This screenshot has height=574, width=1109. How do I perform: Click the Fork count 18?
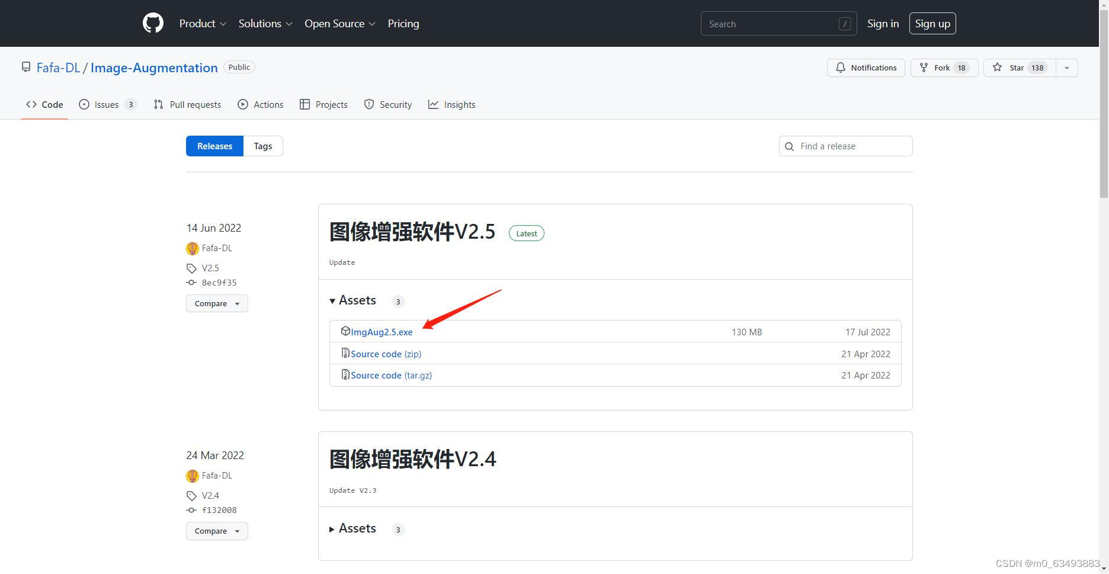(x=961, y=68)
